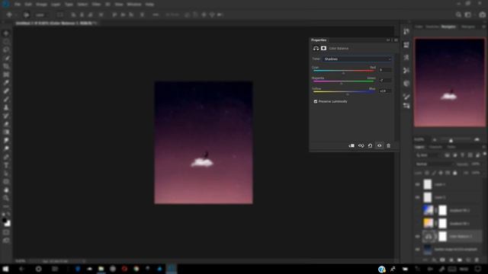Select the Lasso tool in the toolbar
Screen dimensions: 488x274
[6, 49]
